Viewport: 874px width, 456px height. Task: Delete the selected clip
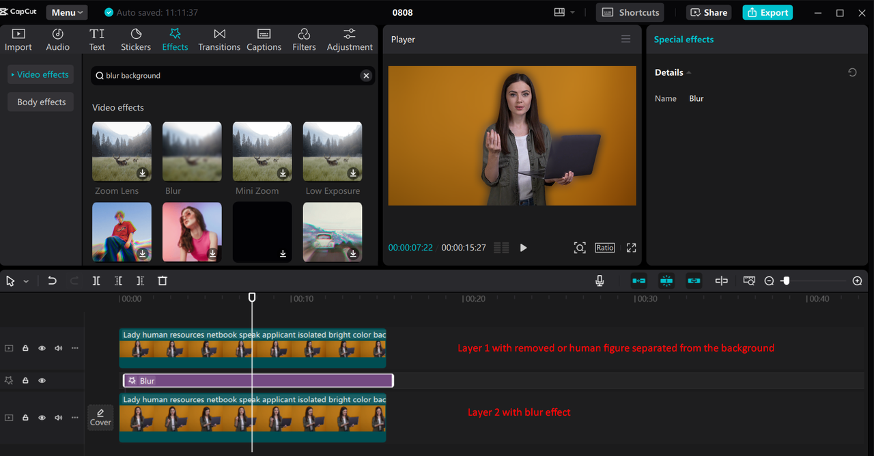[x=163, y=281]
